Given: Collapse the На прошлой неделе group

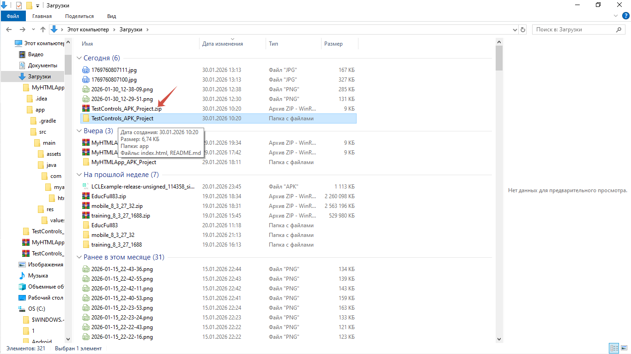Looking at the screenshot, I should (79, 175).
